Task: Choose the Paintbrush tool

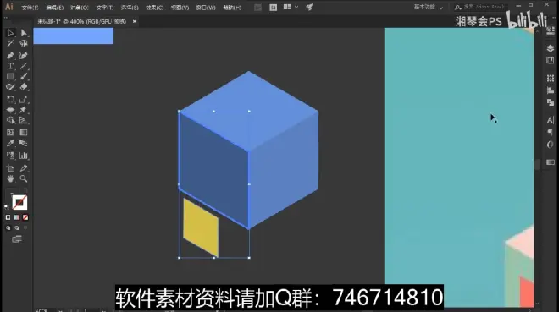Action: pyautogui.click(x=24, y=76)
